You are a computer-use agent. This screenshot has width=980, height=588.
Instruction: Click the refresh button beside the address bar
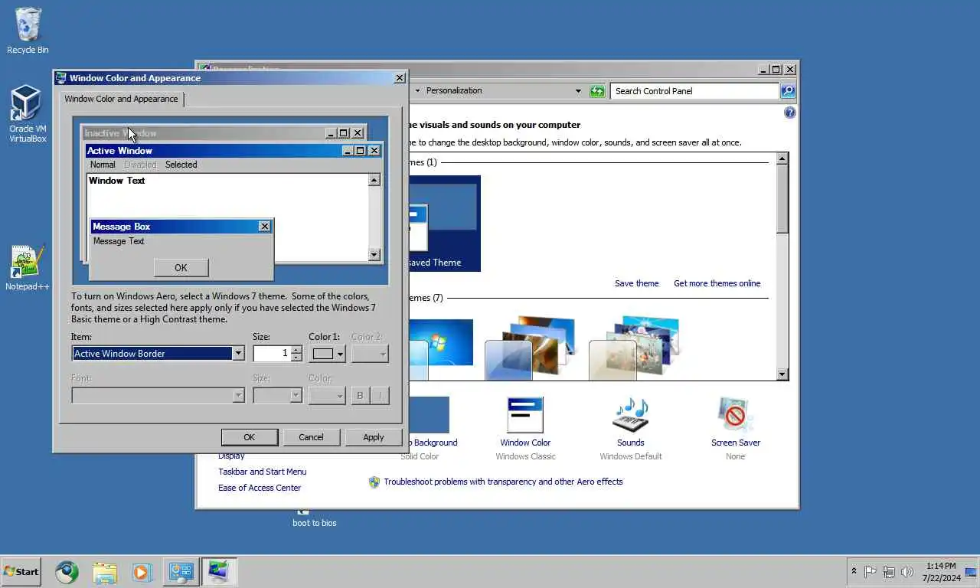click(x=597, y=91)
